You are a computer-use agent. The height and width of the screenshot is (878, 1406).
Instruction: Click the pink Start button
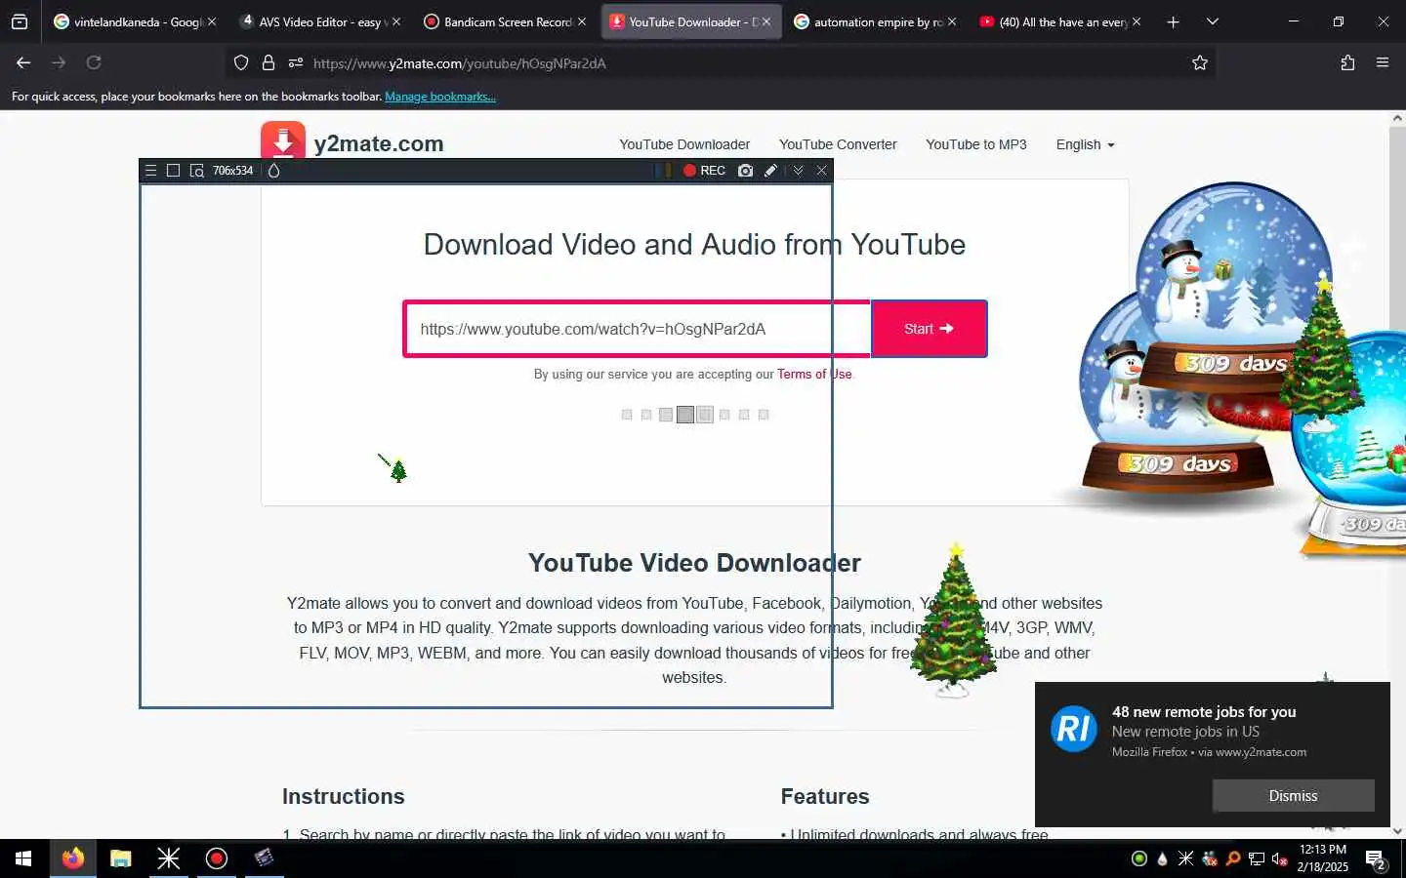click(x=929, y=329)
